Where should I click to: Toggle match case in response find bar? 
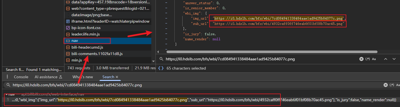coord(374,59)
